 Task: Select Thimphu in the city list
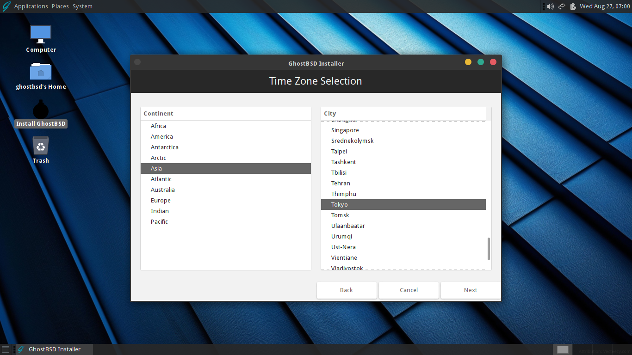click(403, 194)
